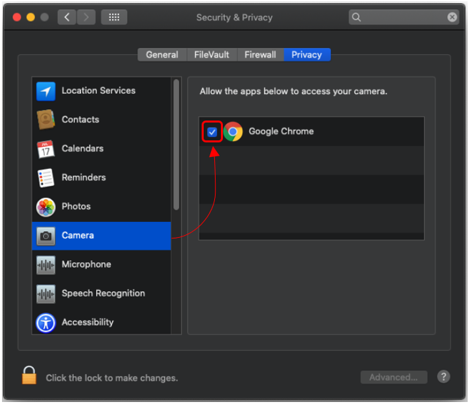This screenshot has height=404, width=469.
Task: Click the Advanced... button
Action: tap(393, 378)
